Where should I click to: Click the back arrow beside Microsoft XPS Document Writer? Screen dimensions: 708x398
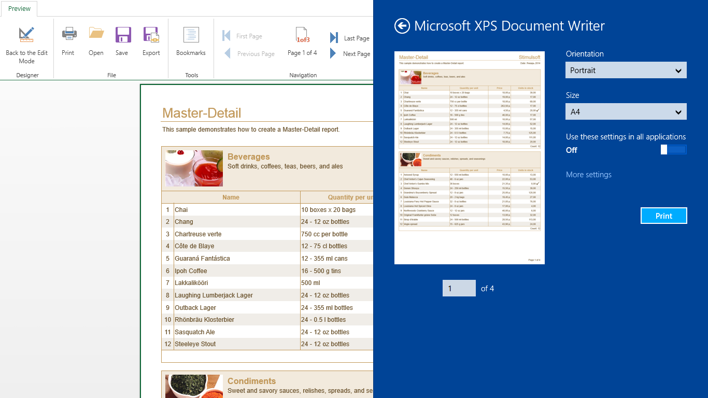[402, 26]
